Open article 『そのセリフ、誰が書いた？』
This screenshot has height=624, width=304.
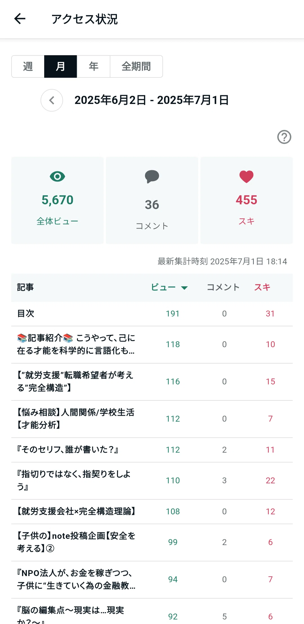(152, 450)
